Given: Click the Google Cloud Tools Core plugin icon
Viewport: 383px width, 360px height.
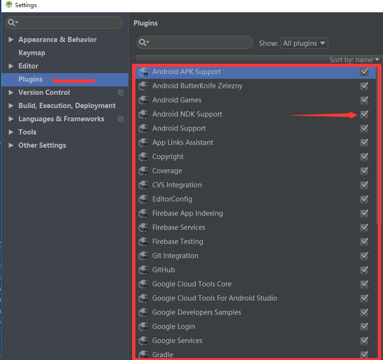Looking at the screenshot, I should [143, 284].
